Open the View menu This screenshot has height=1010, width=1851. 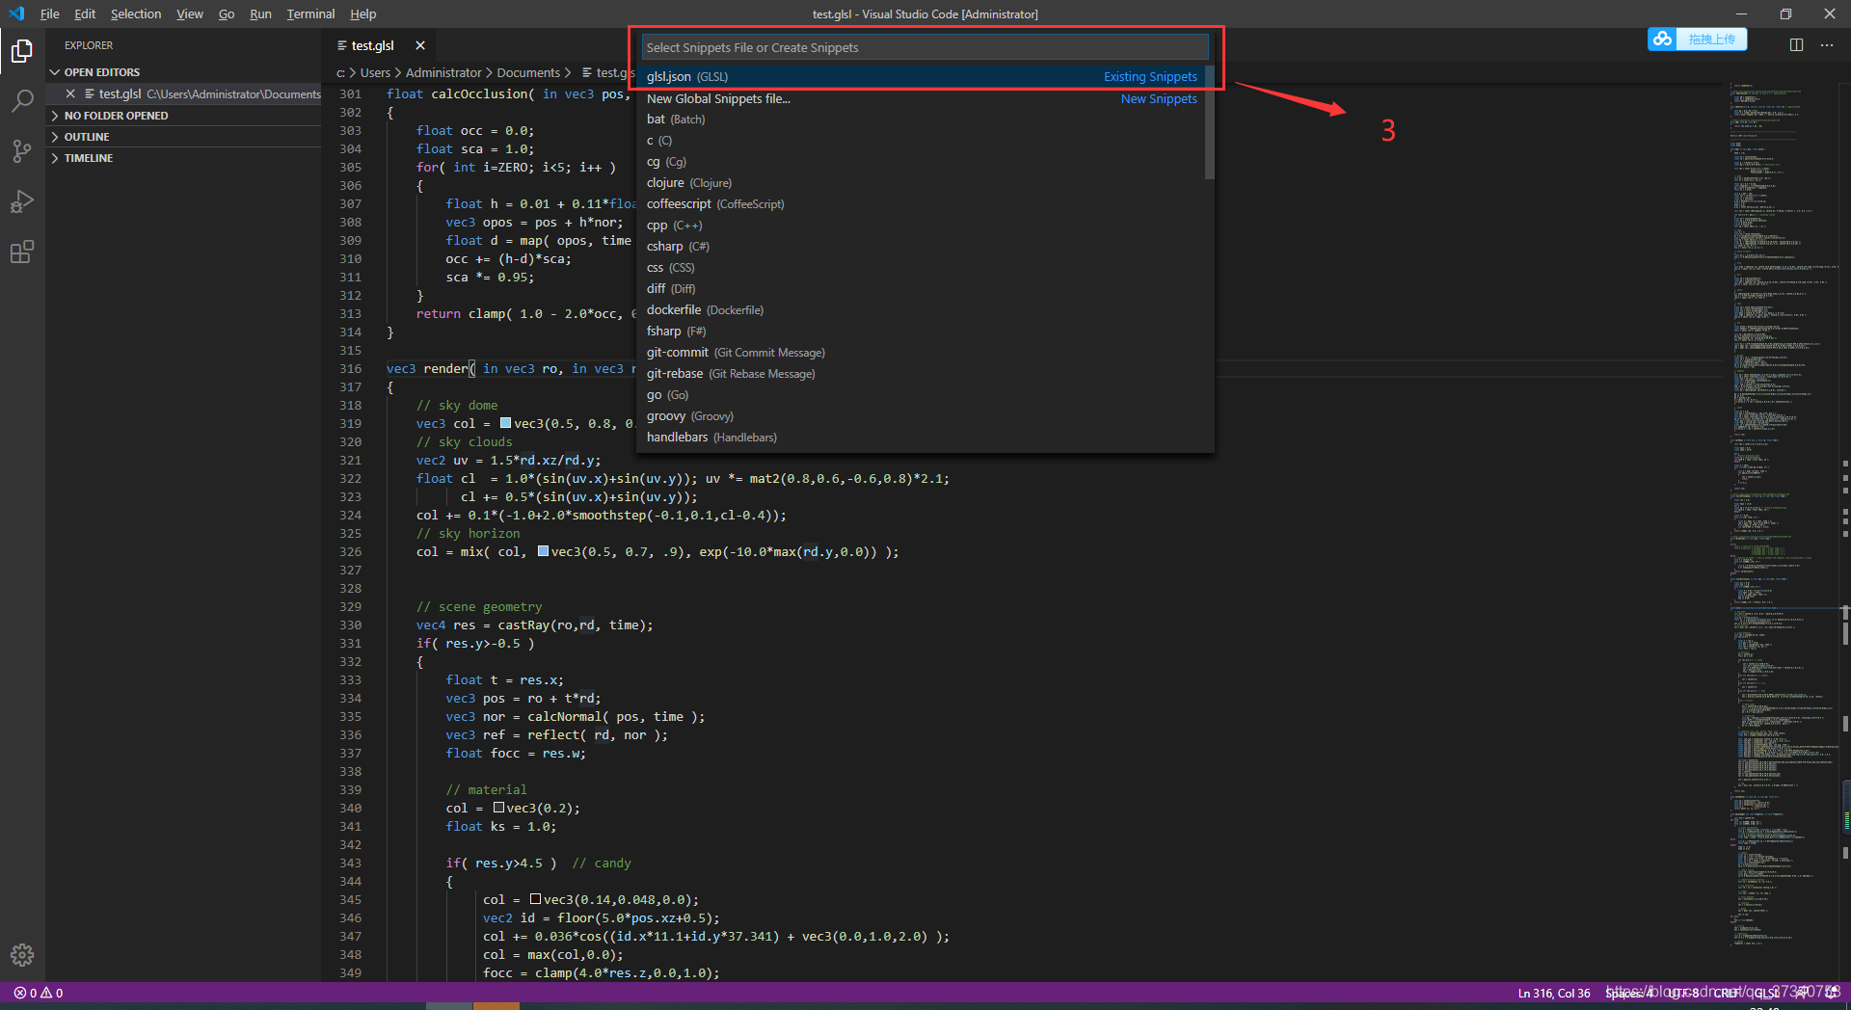click(190, 13)
